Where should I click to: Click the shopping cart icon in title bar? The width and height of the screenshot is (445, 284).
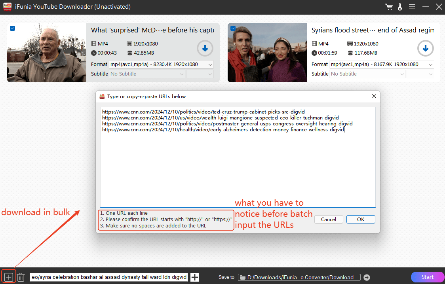[x=389, y=7]
